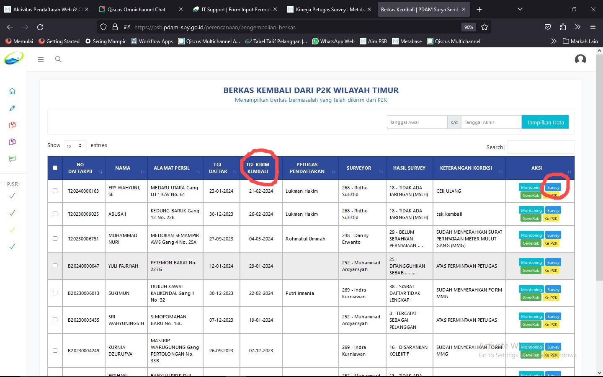Click the search magnifier icon in header

click(x=58, y=59)
